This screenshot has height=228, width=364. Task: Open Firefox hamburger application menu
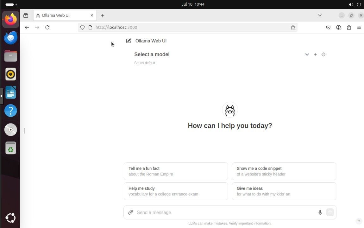pos(359,28)
